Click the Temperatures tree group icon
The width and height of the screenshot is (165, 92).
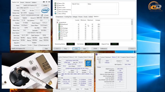tap(57, 22)
